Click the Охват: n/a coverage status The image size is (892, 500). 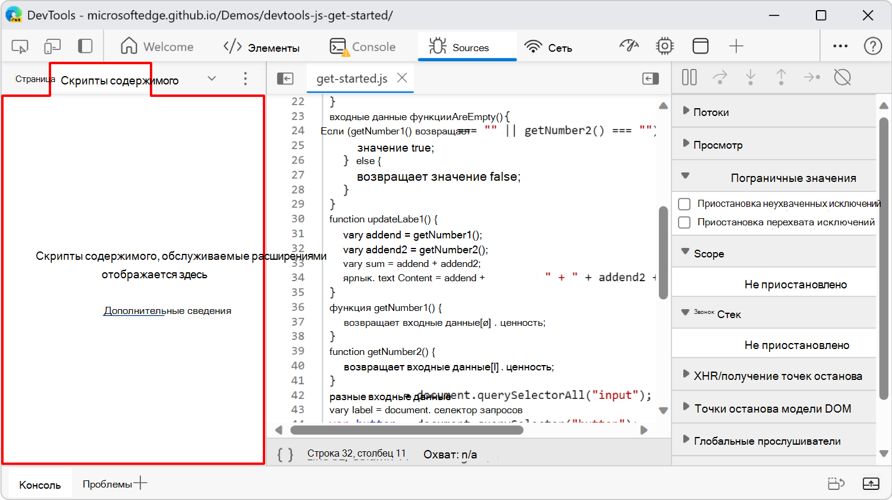[x=450, y=455]
